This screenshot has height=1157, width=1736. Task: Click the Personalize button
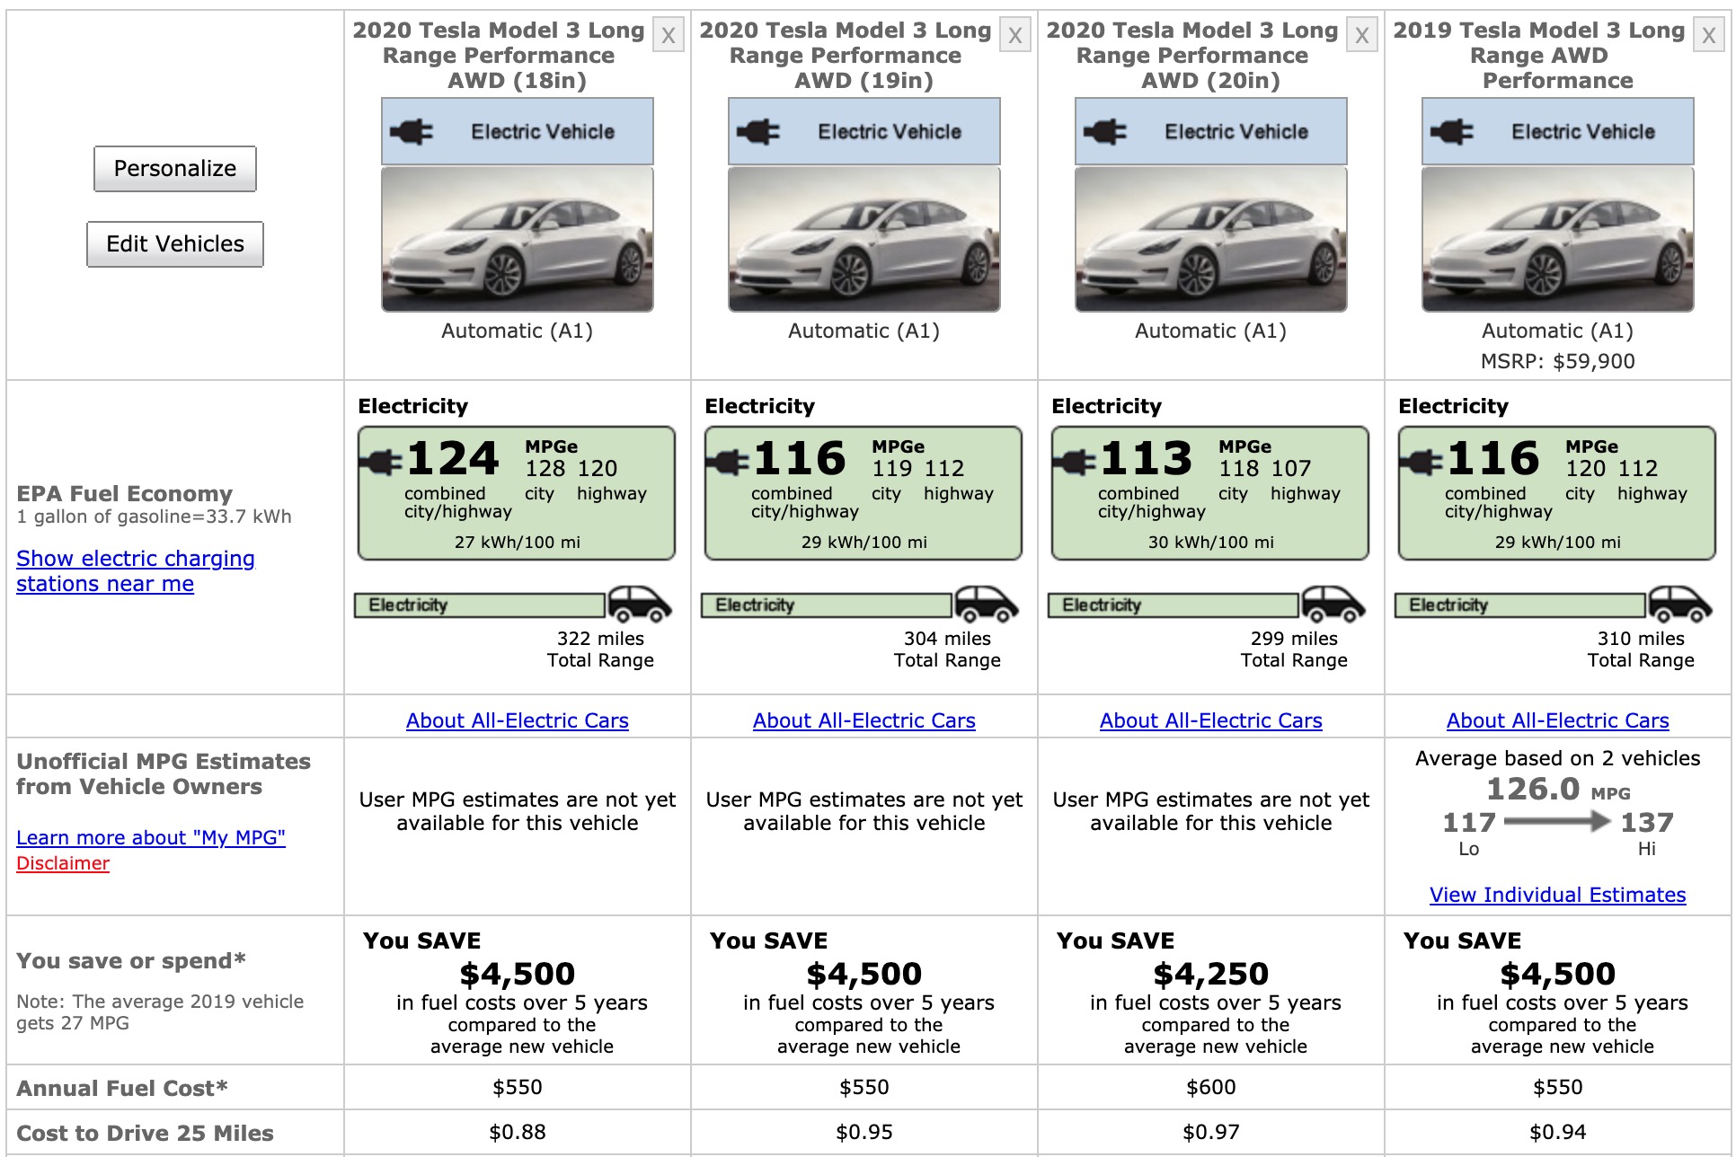(174, 169)
